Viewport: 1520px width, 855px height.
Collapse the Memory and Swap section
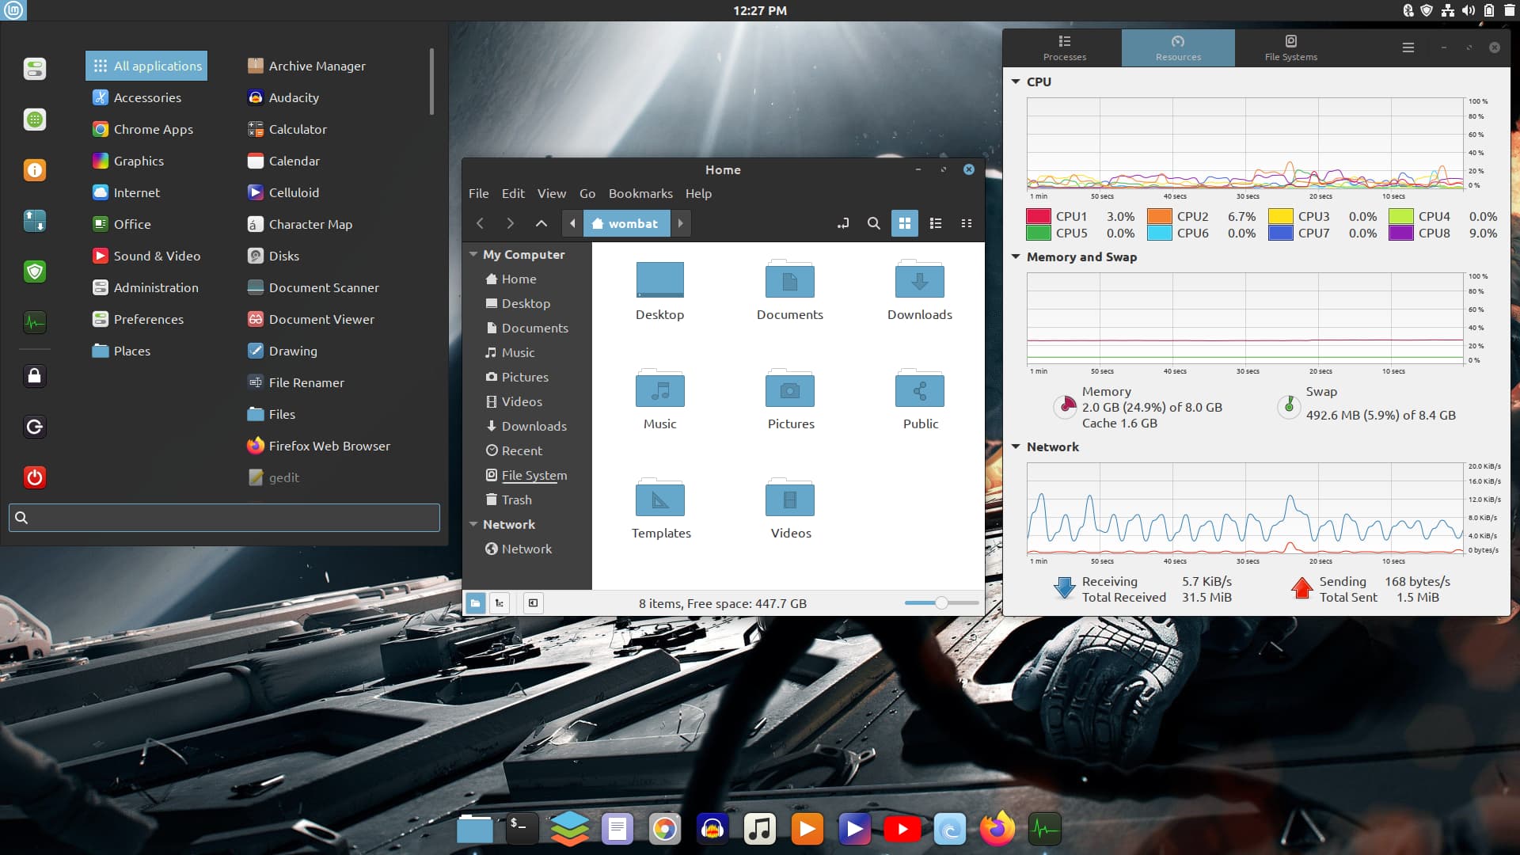(x=1016, y=256)
